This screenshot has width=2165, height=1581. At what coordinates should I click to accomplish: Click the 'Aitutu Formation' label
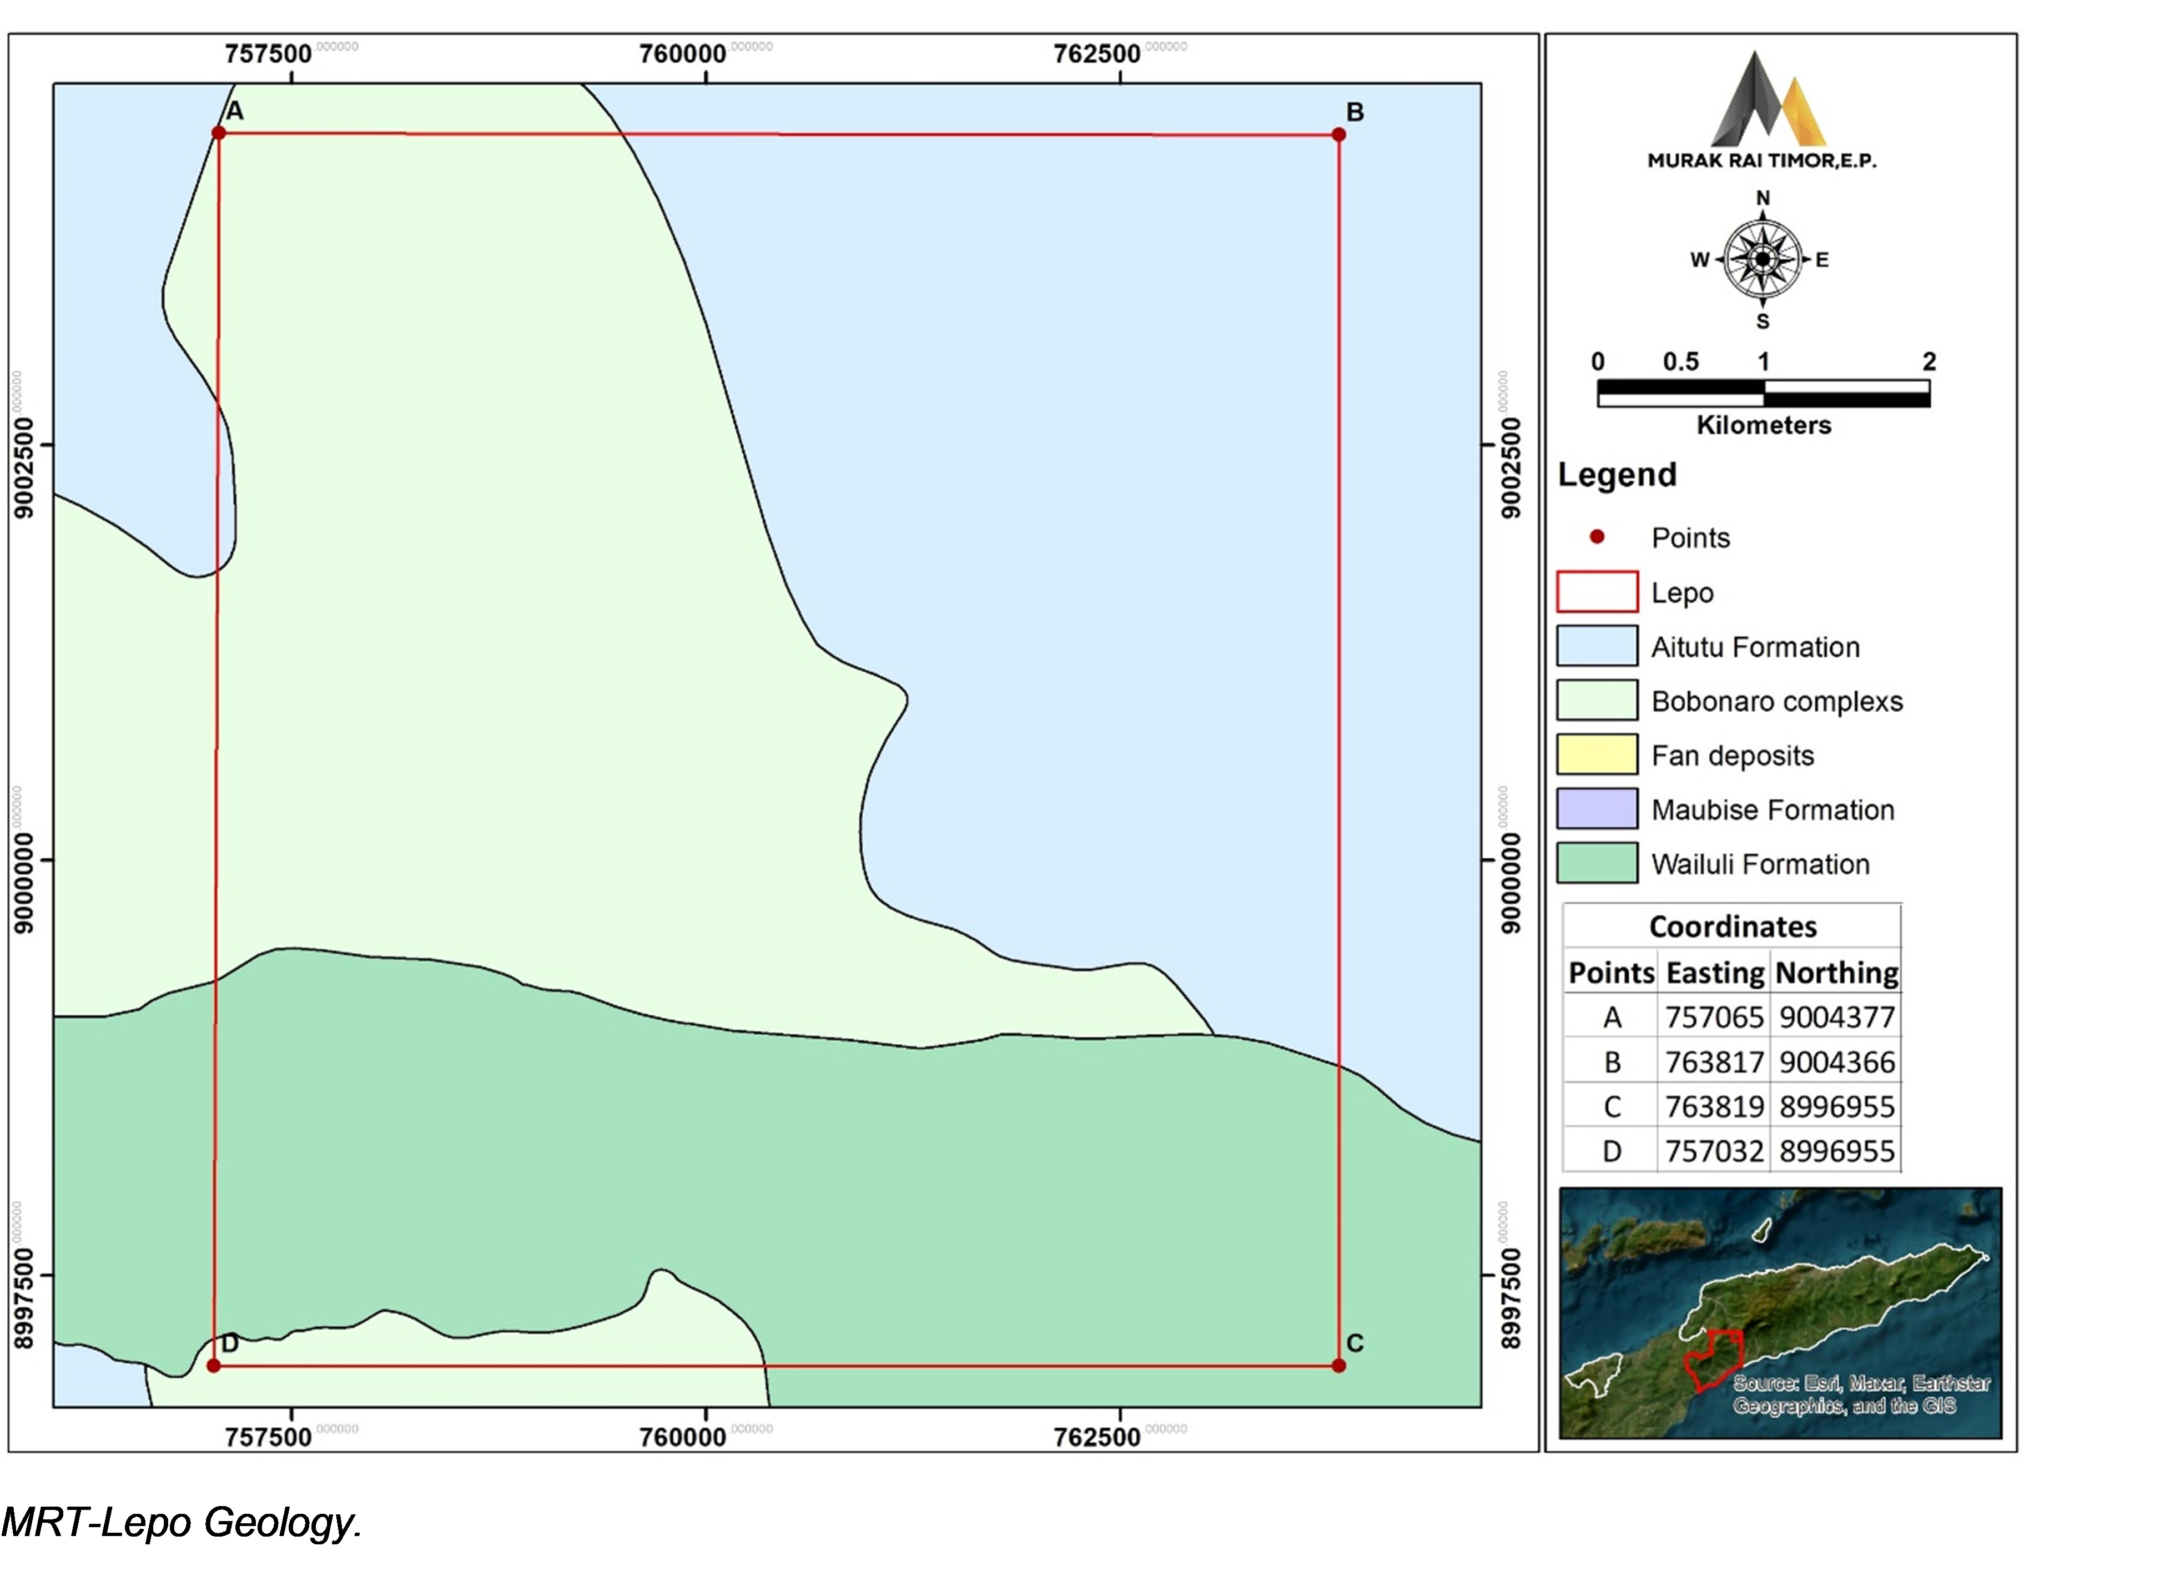[1755, 647]
